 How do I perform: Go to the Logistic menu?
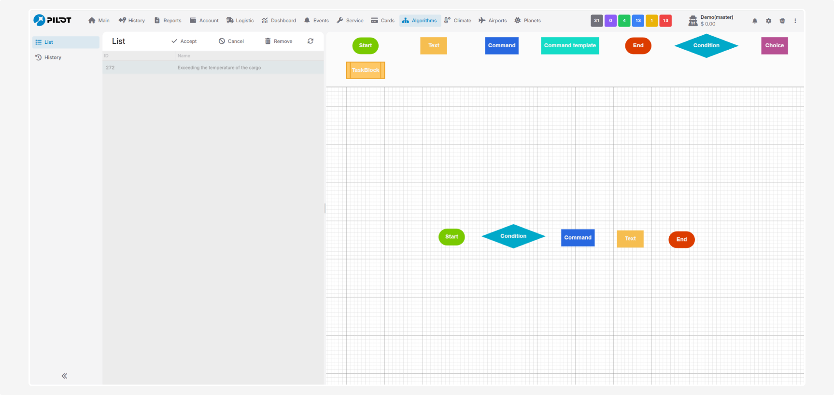click(x=240, y=21)
